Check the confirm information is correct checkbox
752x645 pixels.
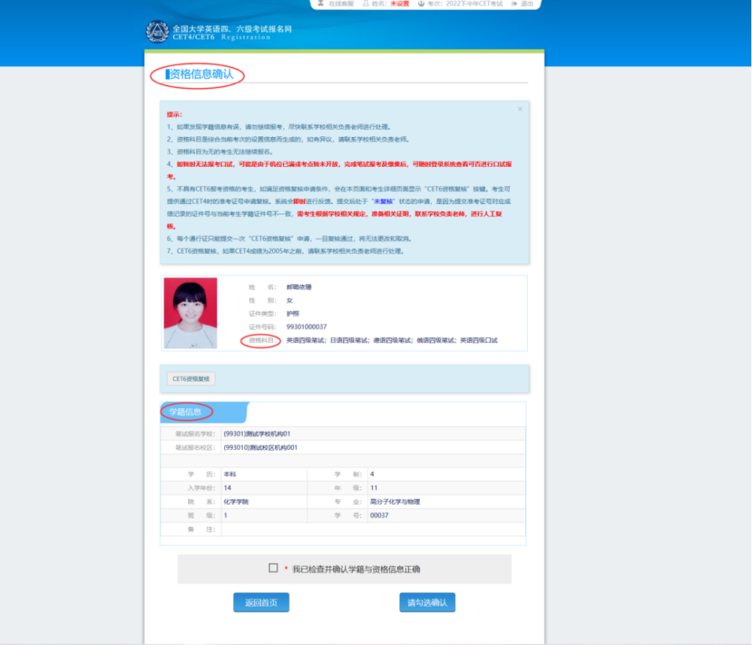point(274,568)
